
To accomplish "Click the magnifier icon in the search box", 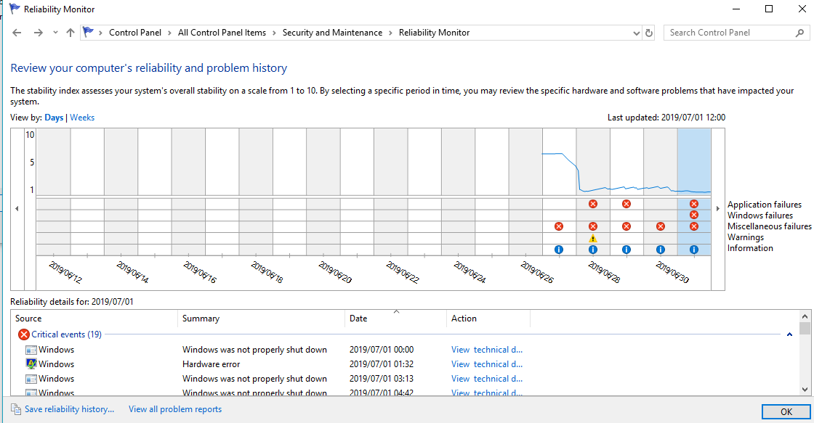I will [x=799, y=33].
